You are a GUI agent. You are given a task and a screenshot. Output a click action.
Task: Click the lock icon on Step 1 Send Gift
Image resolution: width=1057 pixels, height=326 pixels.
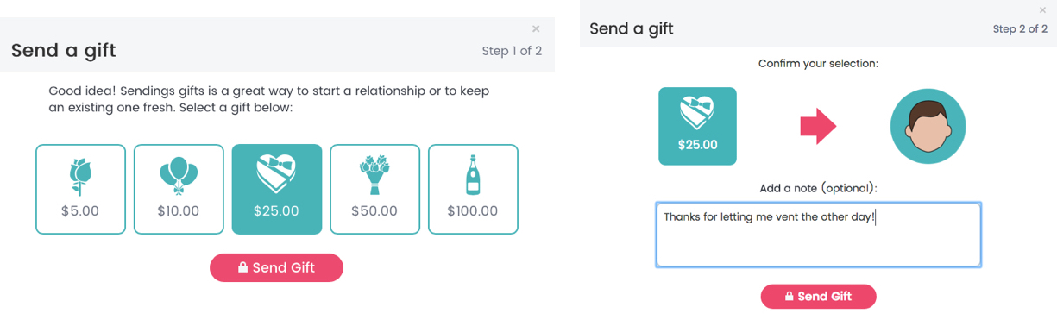click(x=243, y=267)
